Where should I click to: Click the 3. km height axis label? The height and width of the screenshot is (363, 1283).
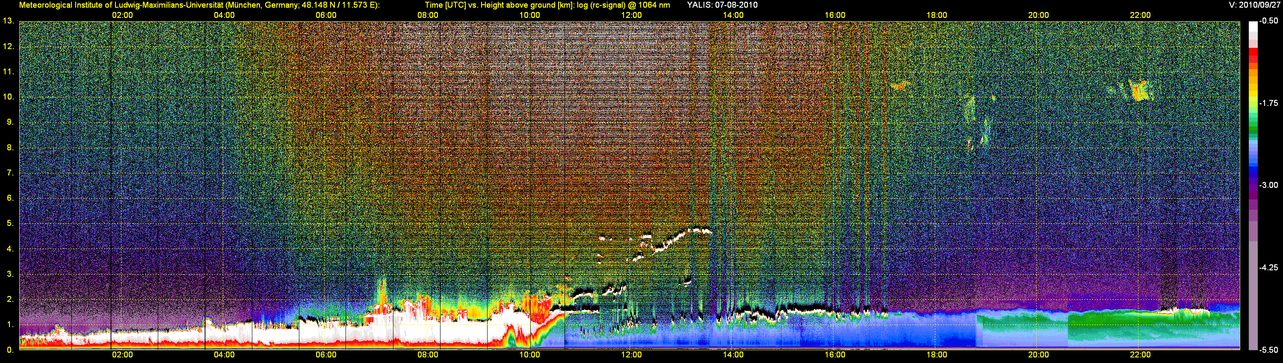click(10, 274)
